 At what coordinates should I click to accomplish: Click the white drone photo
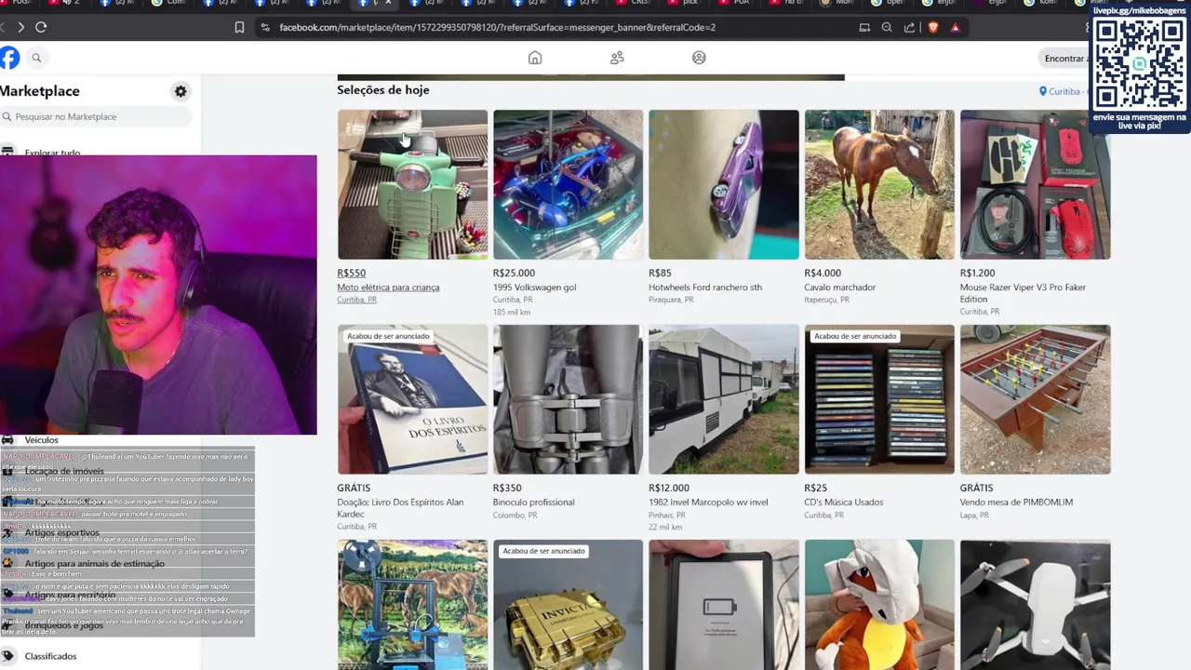click(1035, 605)
